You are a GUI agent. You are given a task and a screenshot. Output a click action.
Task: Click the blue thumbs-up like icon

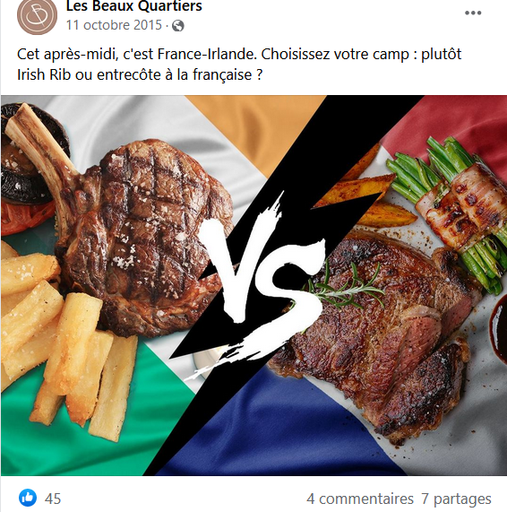pyautogui.click(x=28, y=498)
